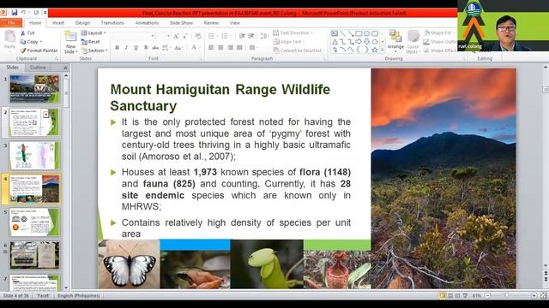
Task: Toggle Align Text Left
Action: (x=211, y=48)
